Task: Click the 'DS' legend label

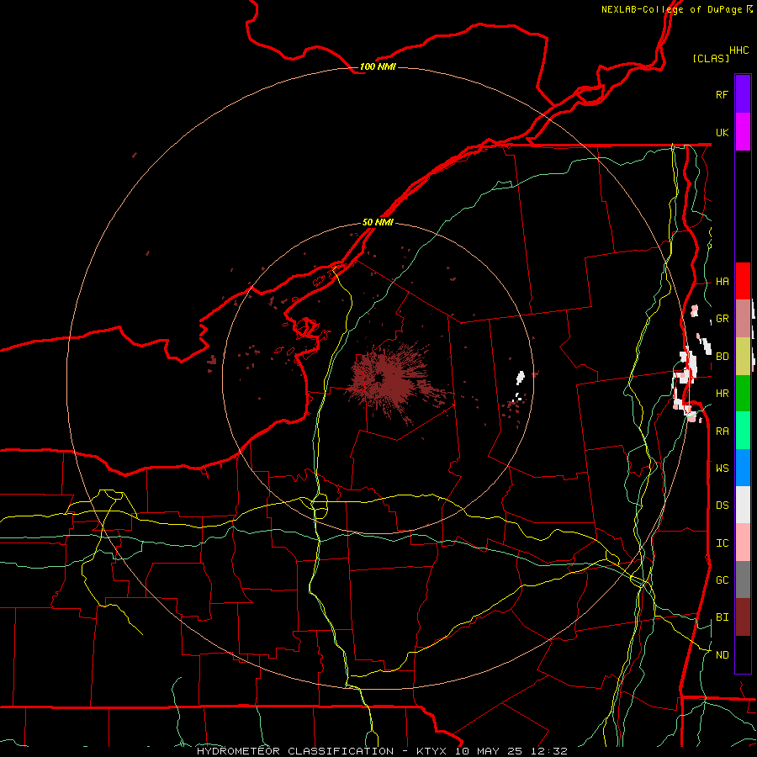Action: (x=722, y=506)
